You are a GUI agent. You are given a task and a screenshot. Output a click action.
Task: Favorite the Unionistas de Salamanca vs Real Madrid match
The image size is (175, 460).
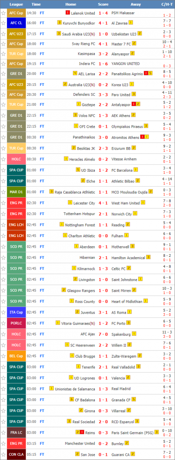3,389
